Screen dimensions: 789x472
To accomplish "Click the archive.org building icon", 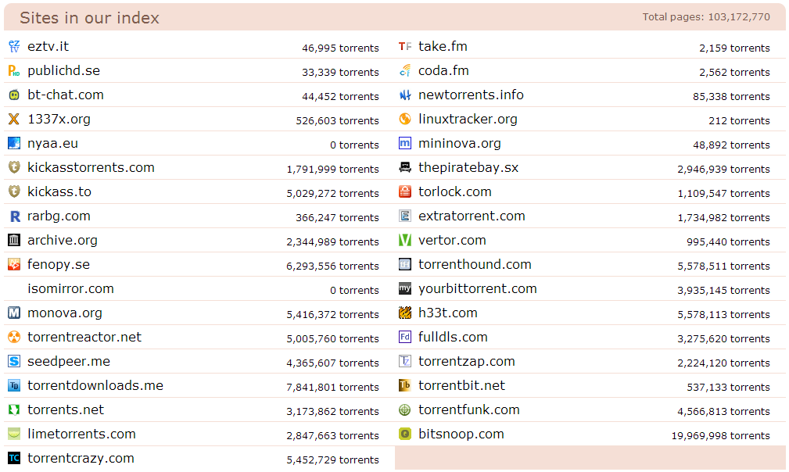I will point(14,240).
